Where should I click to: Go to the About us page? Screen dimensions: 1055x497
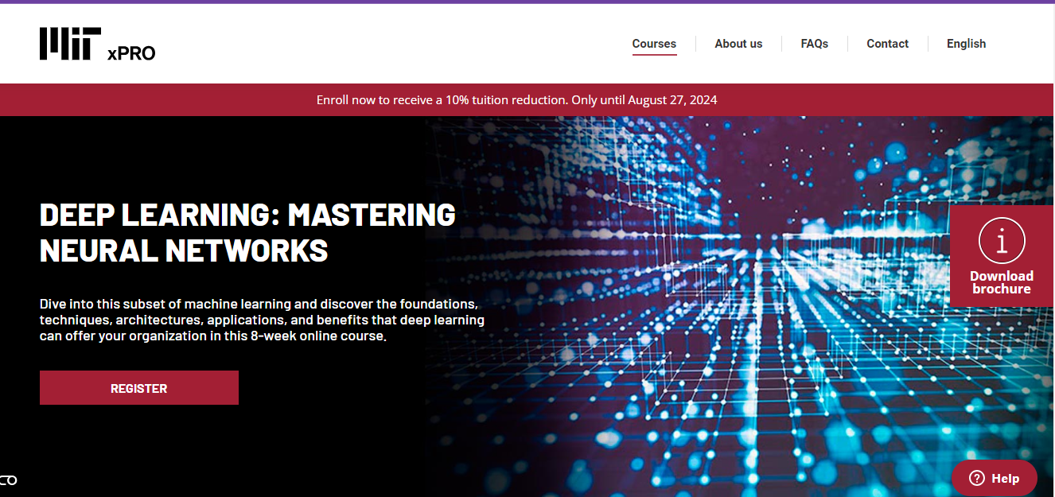coord(738,44)
